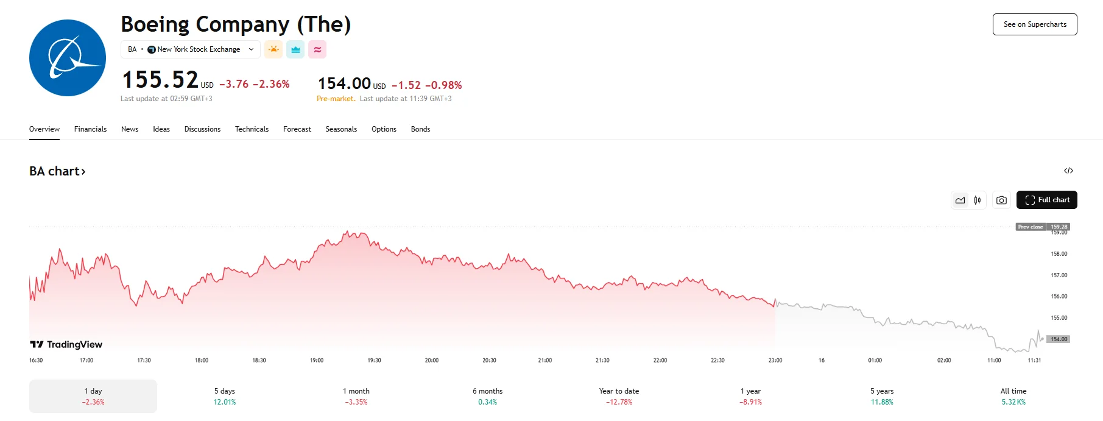1103x421 pixels.
Task: Select the All time range
Action: click(1013, 396)
